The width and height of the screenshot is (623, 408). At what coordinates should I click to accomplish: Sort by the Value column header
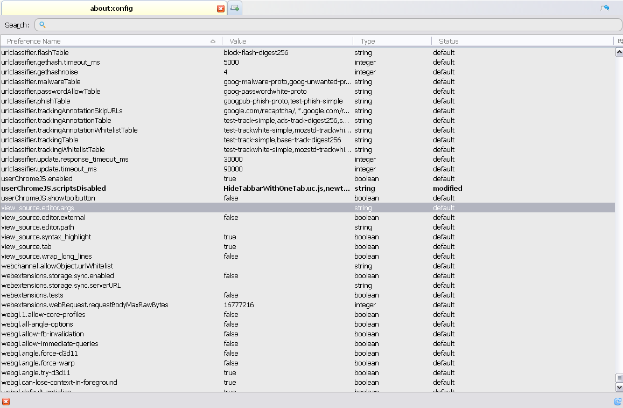(x=288, y=41)
